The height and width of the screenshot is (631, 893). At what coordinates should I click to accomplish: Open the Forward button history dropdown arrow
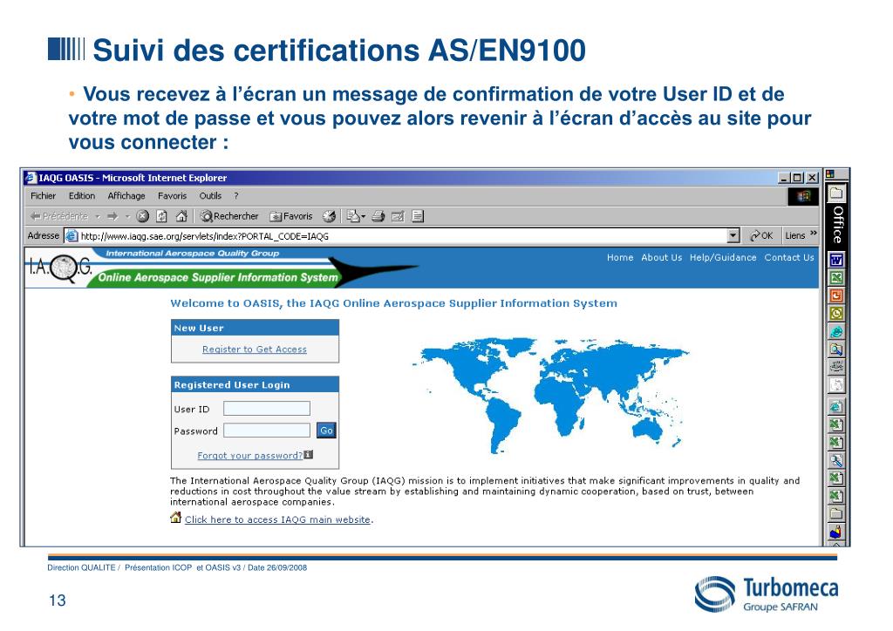(x=128, y=217)
